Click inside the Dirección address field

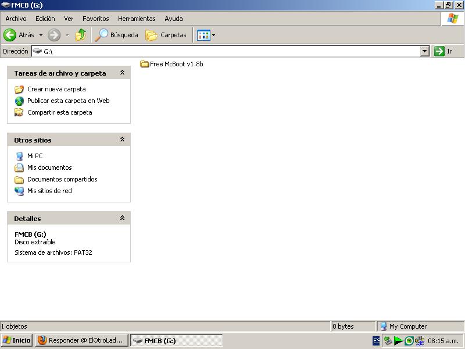click(233, 51)
